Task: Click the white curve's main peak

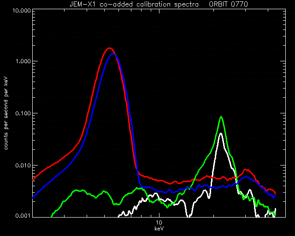Action: (x=221, y=134)
